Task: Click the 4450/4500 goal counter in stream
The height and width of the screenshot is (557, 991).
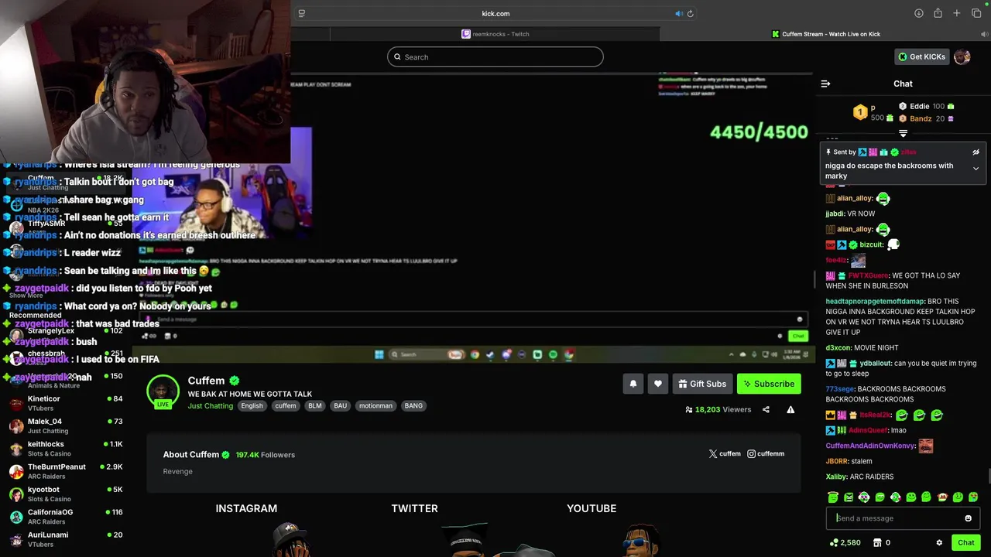Action: click(x=759, y=132)
